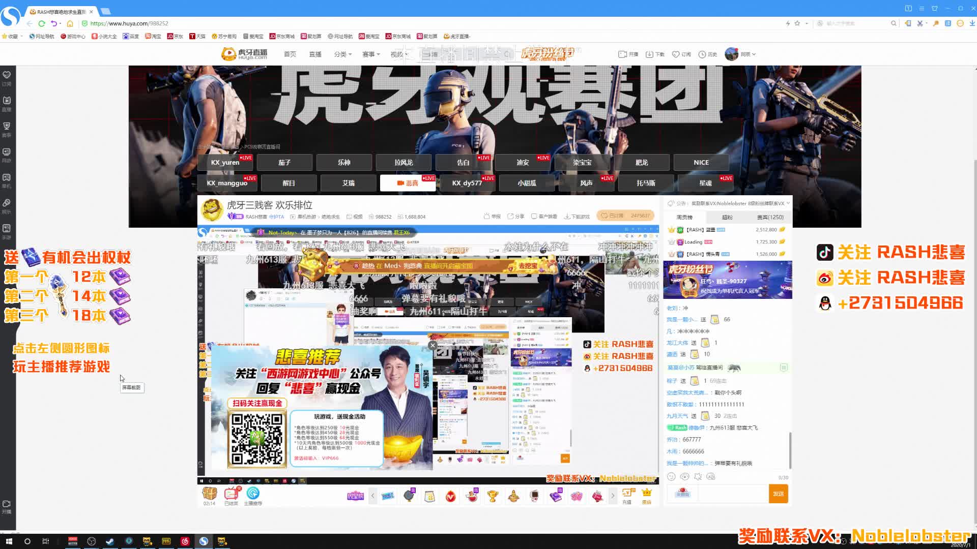977x549 pixels.
Task: Open browser undo-close dropdown arrow
Action: pyautogui.click(x=60, y=23)
